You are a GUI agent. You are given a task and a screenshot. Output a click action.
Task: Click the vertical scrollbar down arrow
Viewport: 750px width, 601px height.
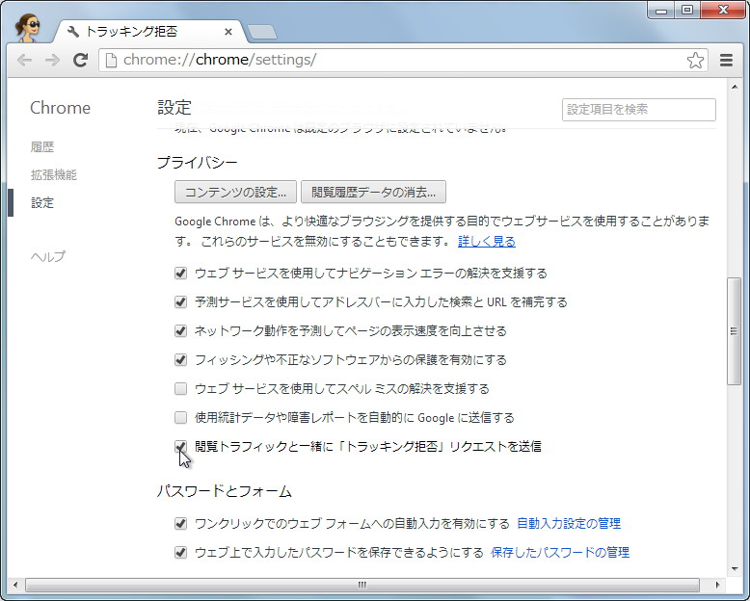[735, 568]
